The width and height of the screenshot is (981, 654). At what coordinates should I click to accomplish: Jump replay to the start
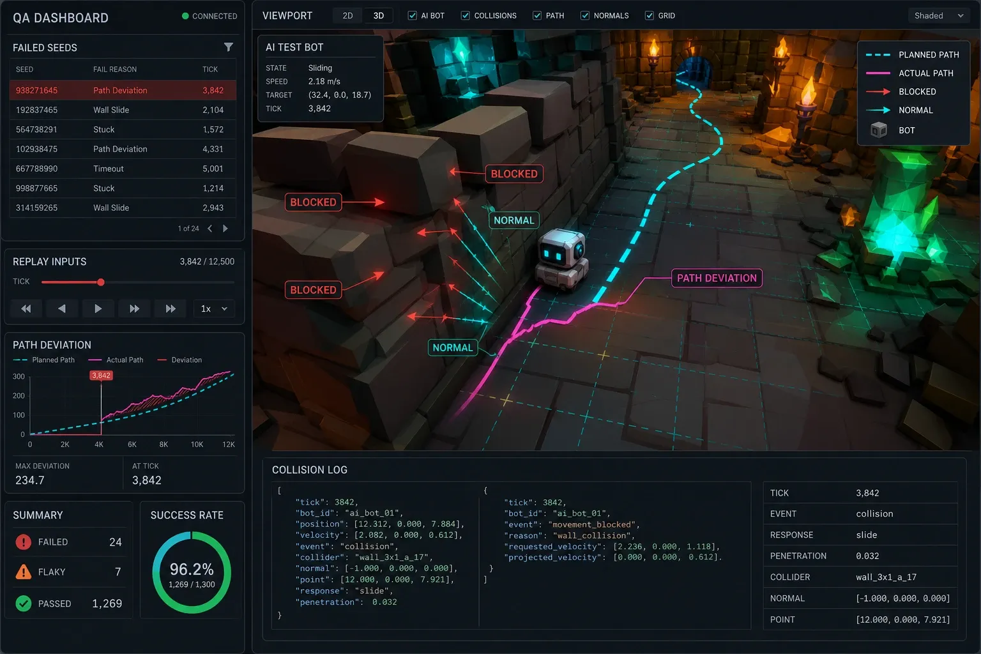(26, 308)
